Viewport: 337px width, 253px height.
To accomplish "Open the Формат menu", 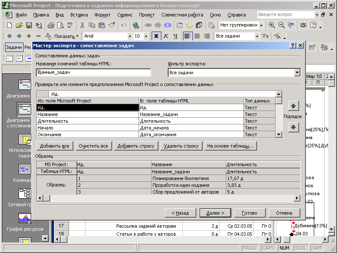I will pos(102,15).
